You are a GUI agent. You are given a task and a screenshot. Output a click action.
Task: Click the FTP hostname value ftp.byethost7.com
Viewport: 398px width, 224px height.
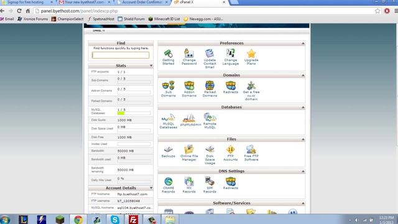point(132,194)
